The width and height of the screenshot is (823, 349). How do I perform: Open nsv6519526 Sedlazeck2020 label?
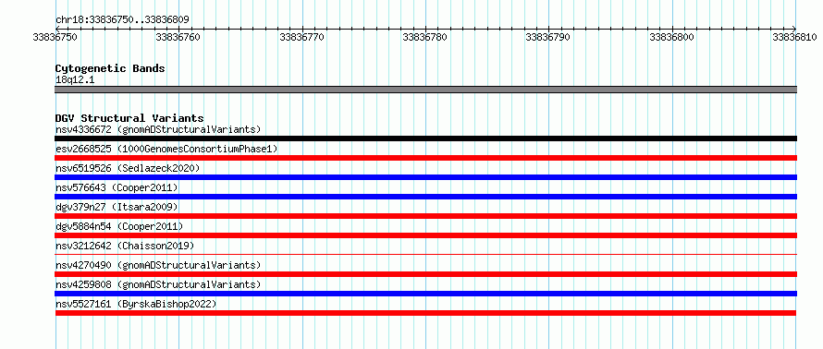[128, 168]
